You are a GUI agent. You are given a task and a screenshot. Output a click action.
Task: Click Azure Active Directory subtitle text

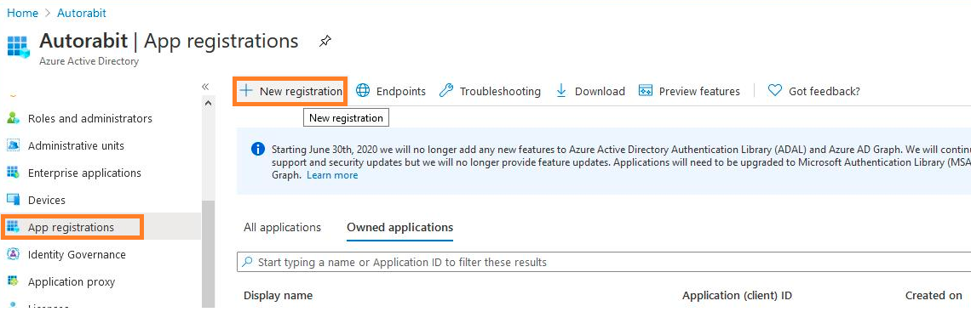[89, 61]
